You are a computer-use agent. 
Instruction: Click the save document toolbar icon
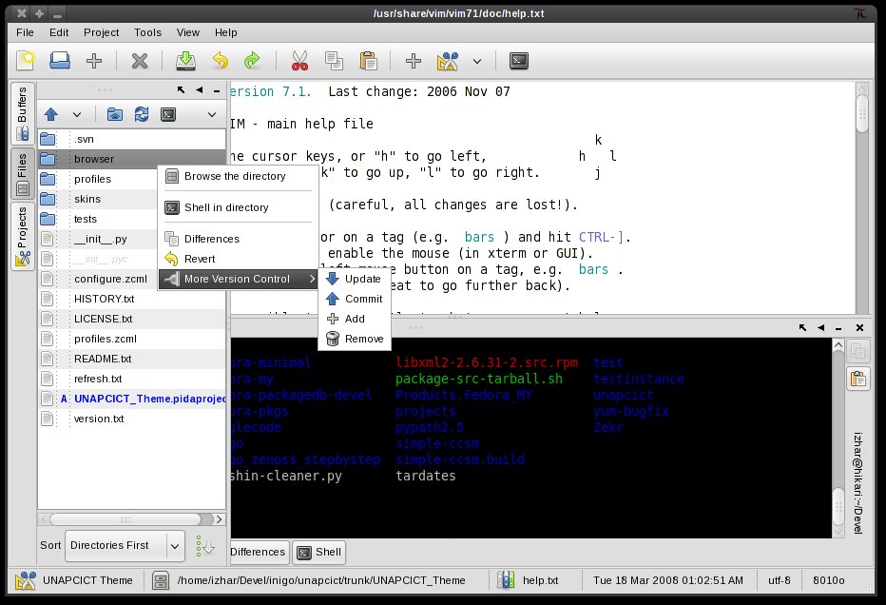coord(185,61)
